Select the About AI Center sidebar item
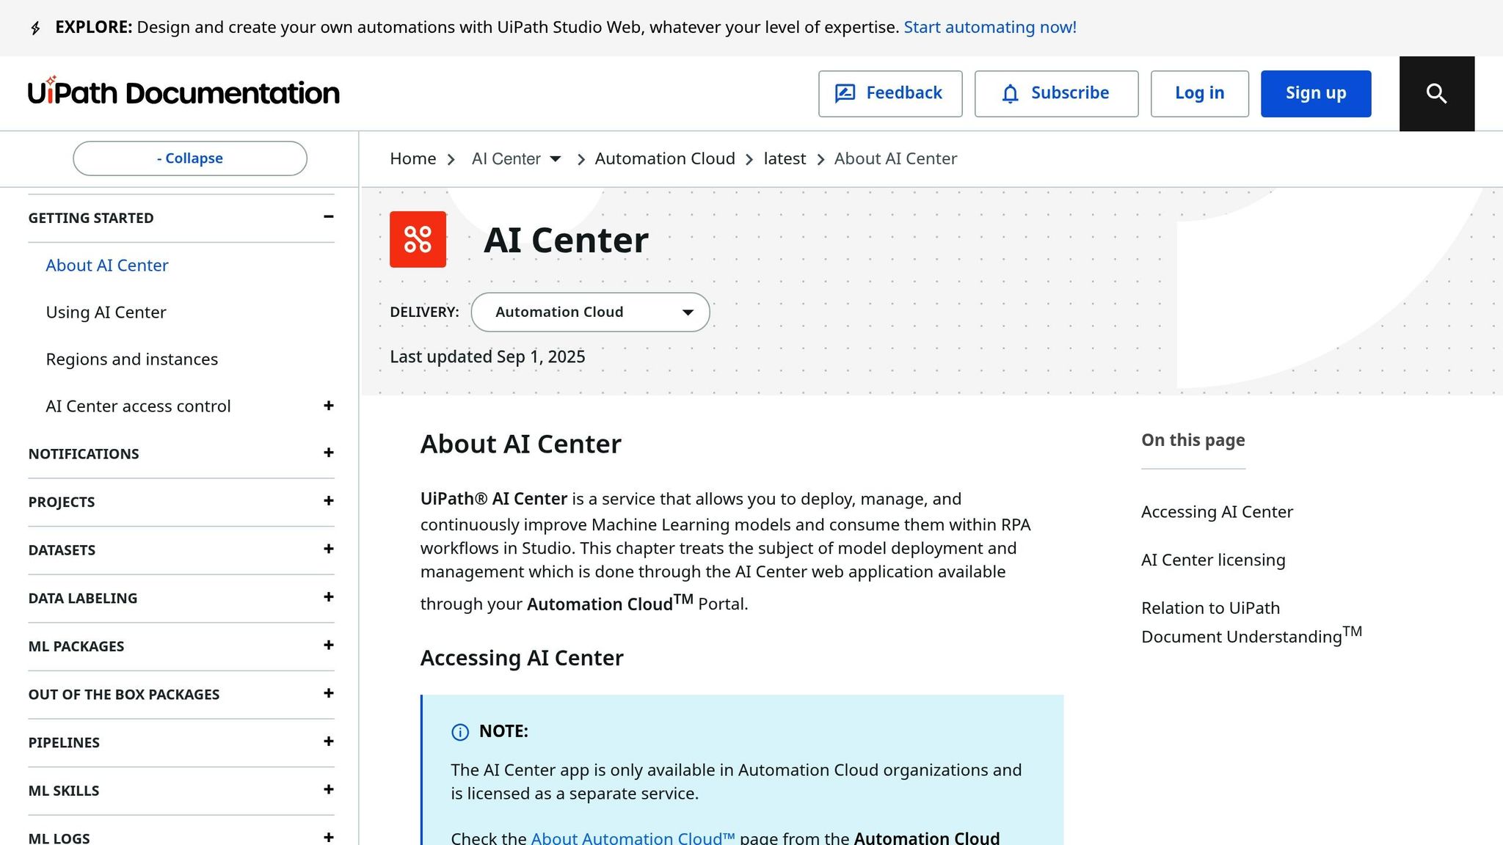This screenshot has height=845, width=1503. [x=107, y=265]
